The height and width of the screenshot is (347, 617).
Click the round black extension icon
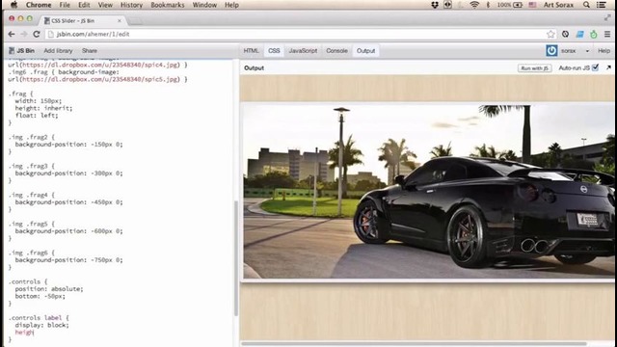click(x=566, y=35)
